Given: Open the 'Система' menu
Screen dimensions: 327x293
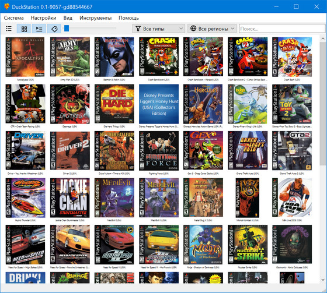Looking at the screenshot, I should pyautogui.click(x=13, y=18).
